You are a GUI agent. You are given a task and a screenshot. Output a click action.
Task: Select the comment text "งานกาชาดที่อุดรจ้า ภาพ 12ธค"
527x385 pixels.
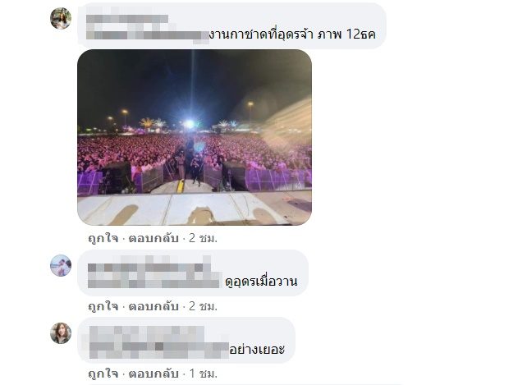292,34
